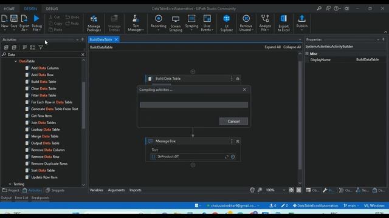389x218 pixels.
Task: Open the zoom percentage dropdown
Action: click(x=284, y=190)
